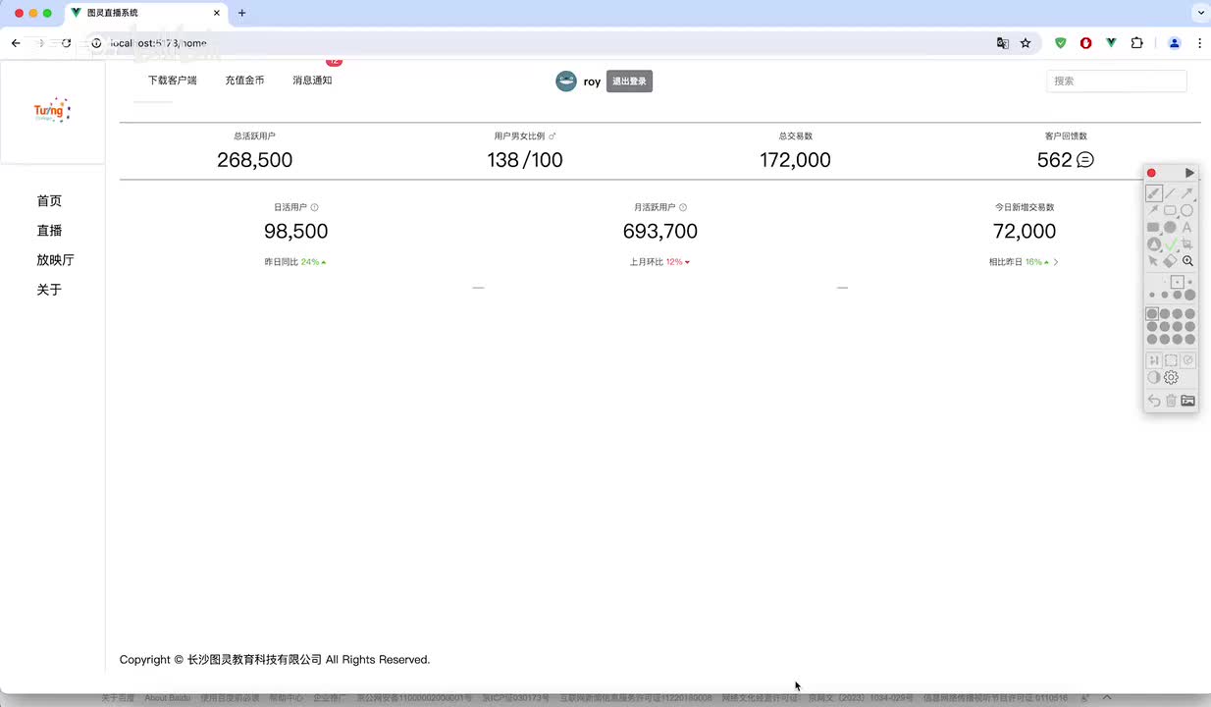Screen dimensions: 1211x707
Task: Open Chrome's three-dot menu
Action: (x=1199, y=43)
